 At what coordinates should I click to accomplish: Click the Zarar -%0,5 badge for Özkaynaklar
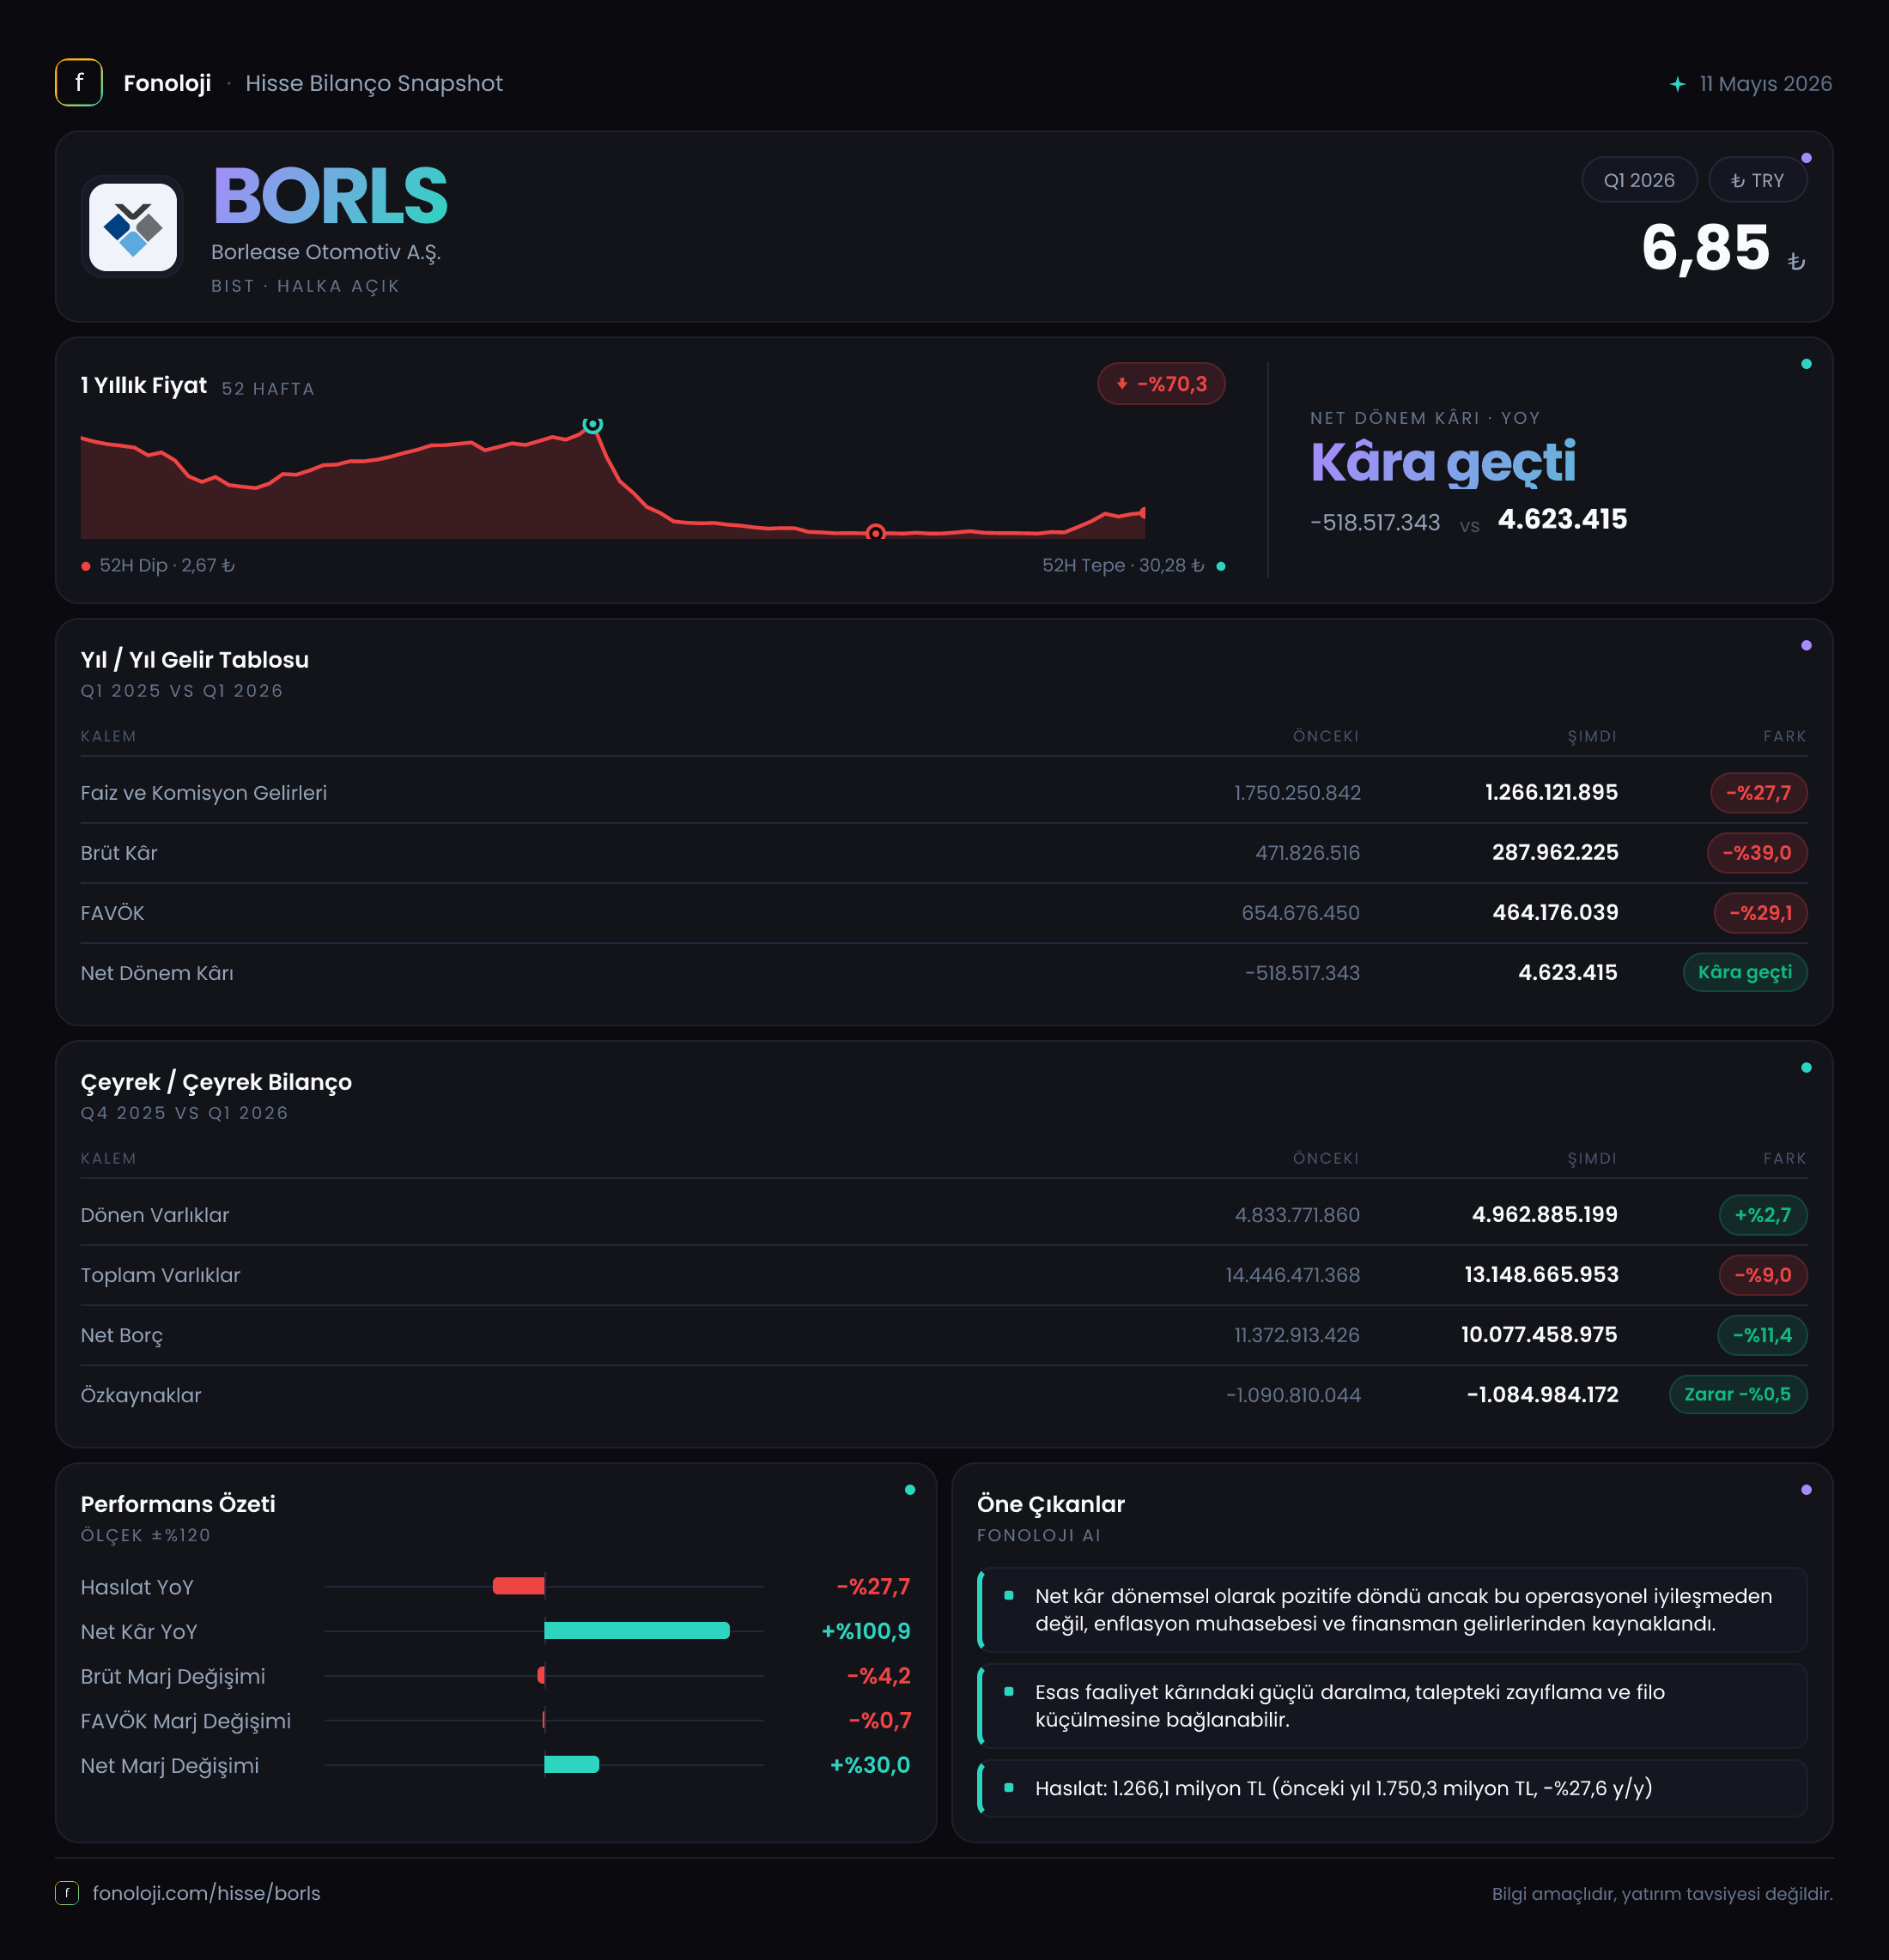pos(1738,1394)
